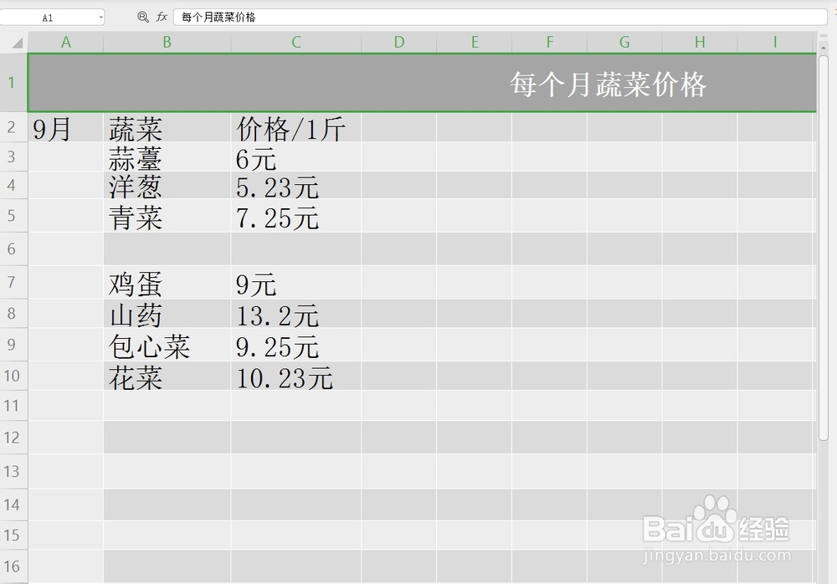The width and height of the screenshot is (837, 584).
Task: Click the vertical scrollbar up arrow
Action: pos(823,48)
